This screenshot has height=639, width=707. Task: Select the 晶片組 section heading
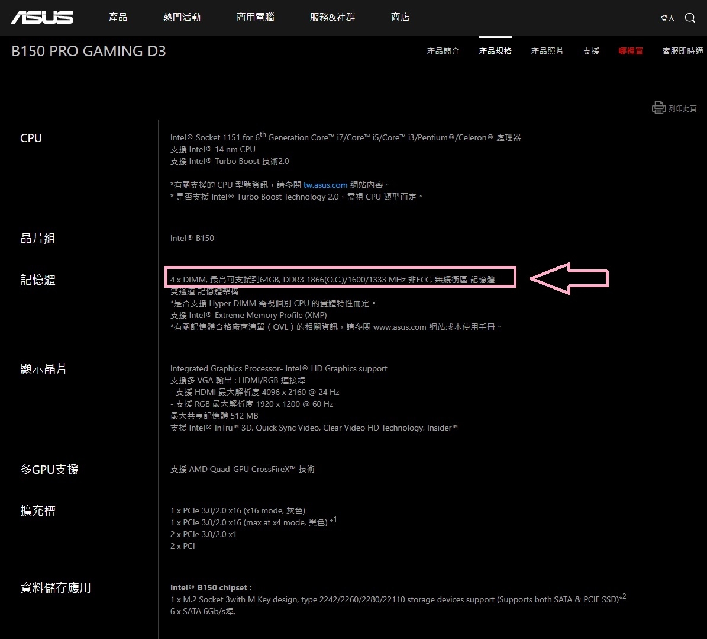(38, 238)
